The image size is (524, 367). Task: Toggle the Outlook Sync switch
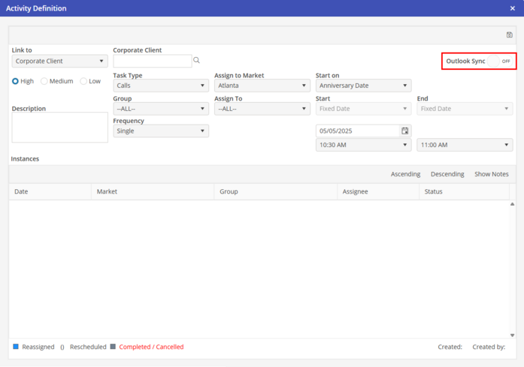[x=500, y=61]
